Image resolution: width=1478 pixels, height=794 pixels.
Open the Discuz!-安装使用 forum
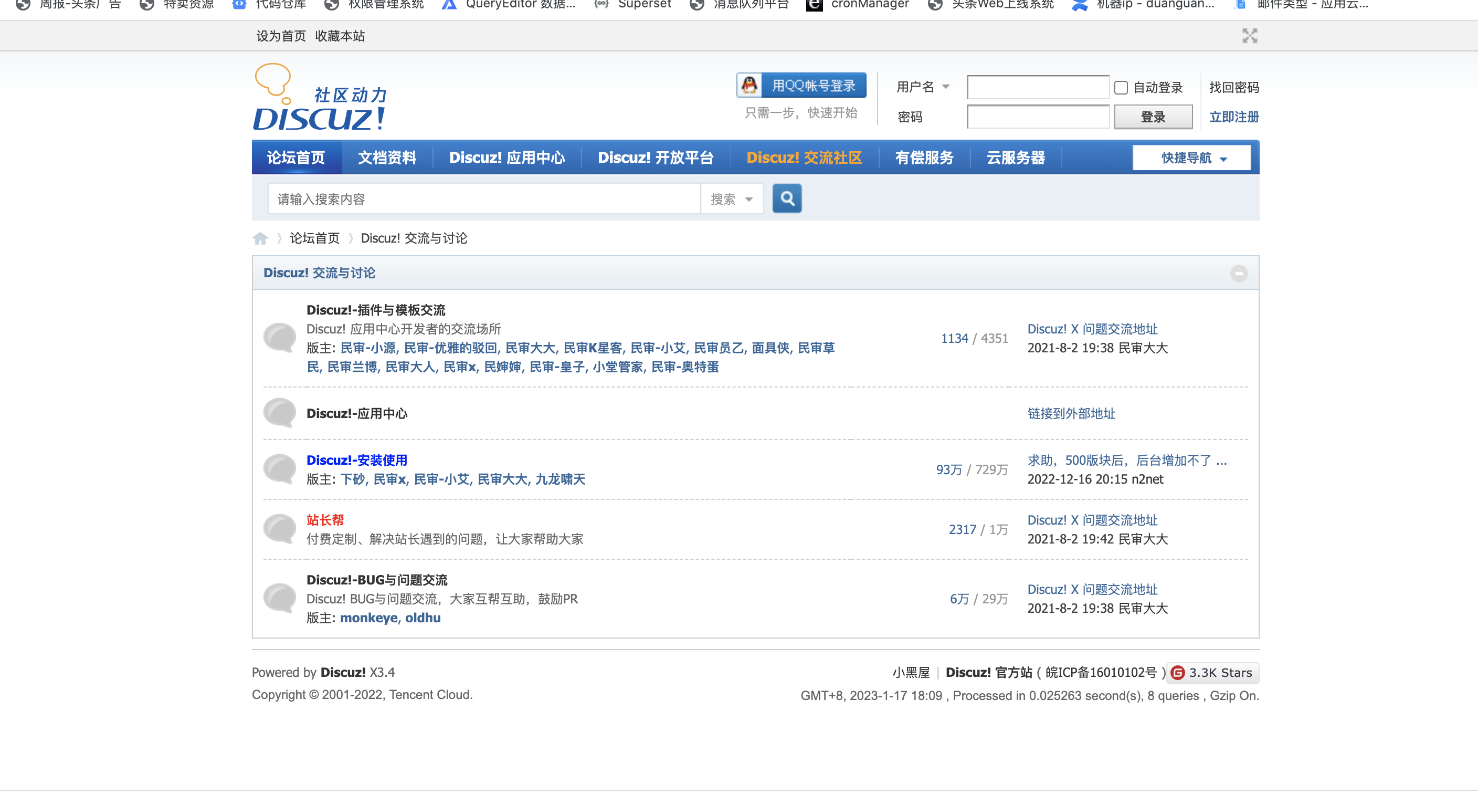(357, 461)
